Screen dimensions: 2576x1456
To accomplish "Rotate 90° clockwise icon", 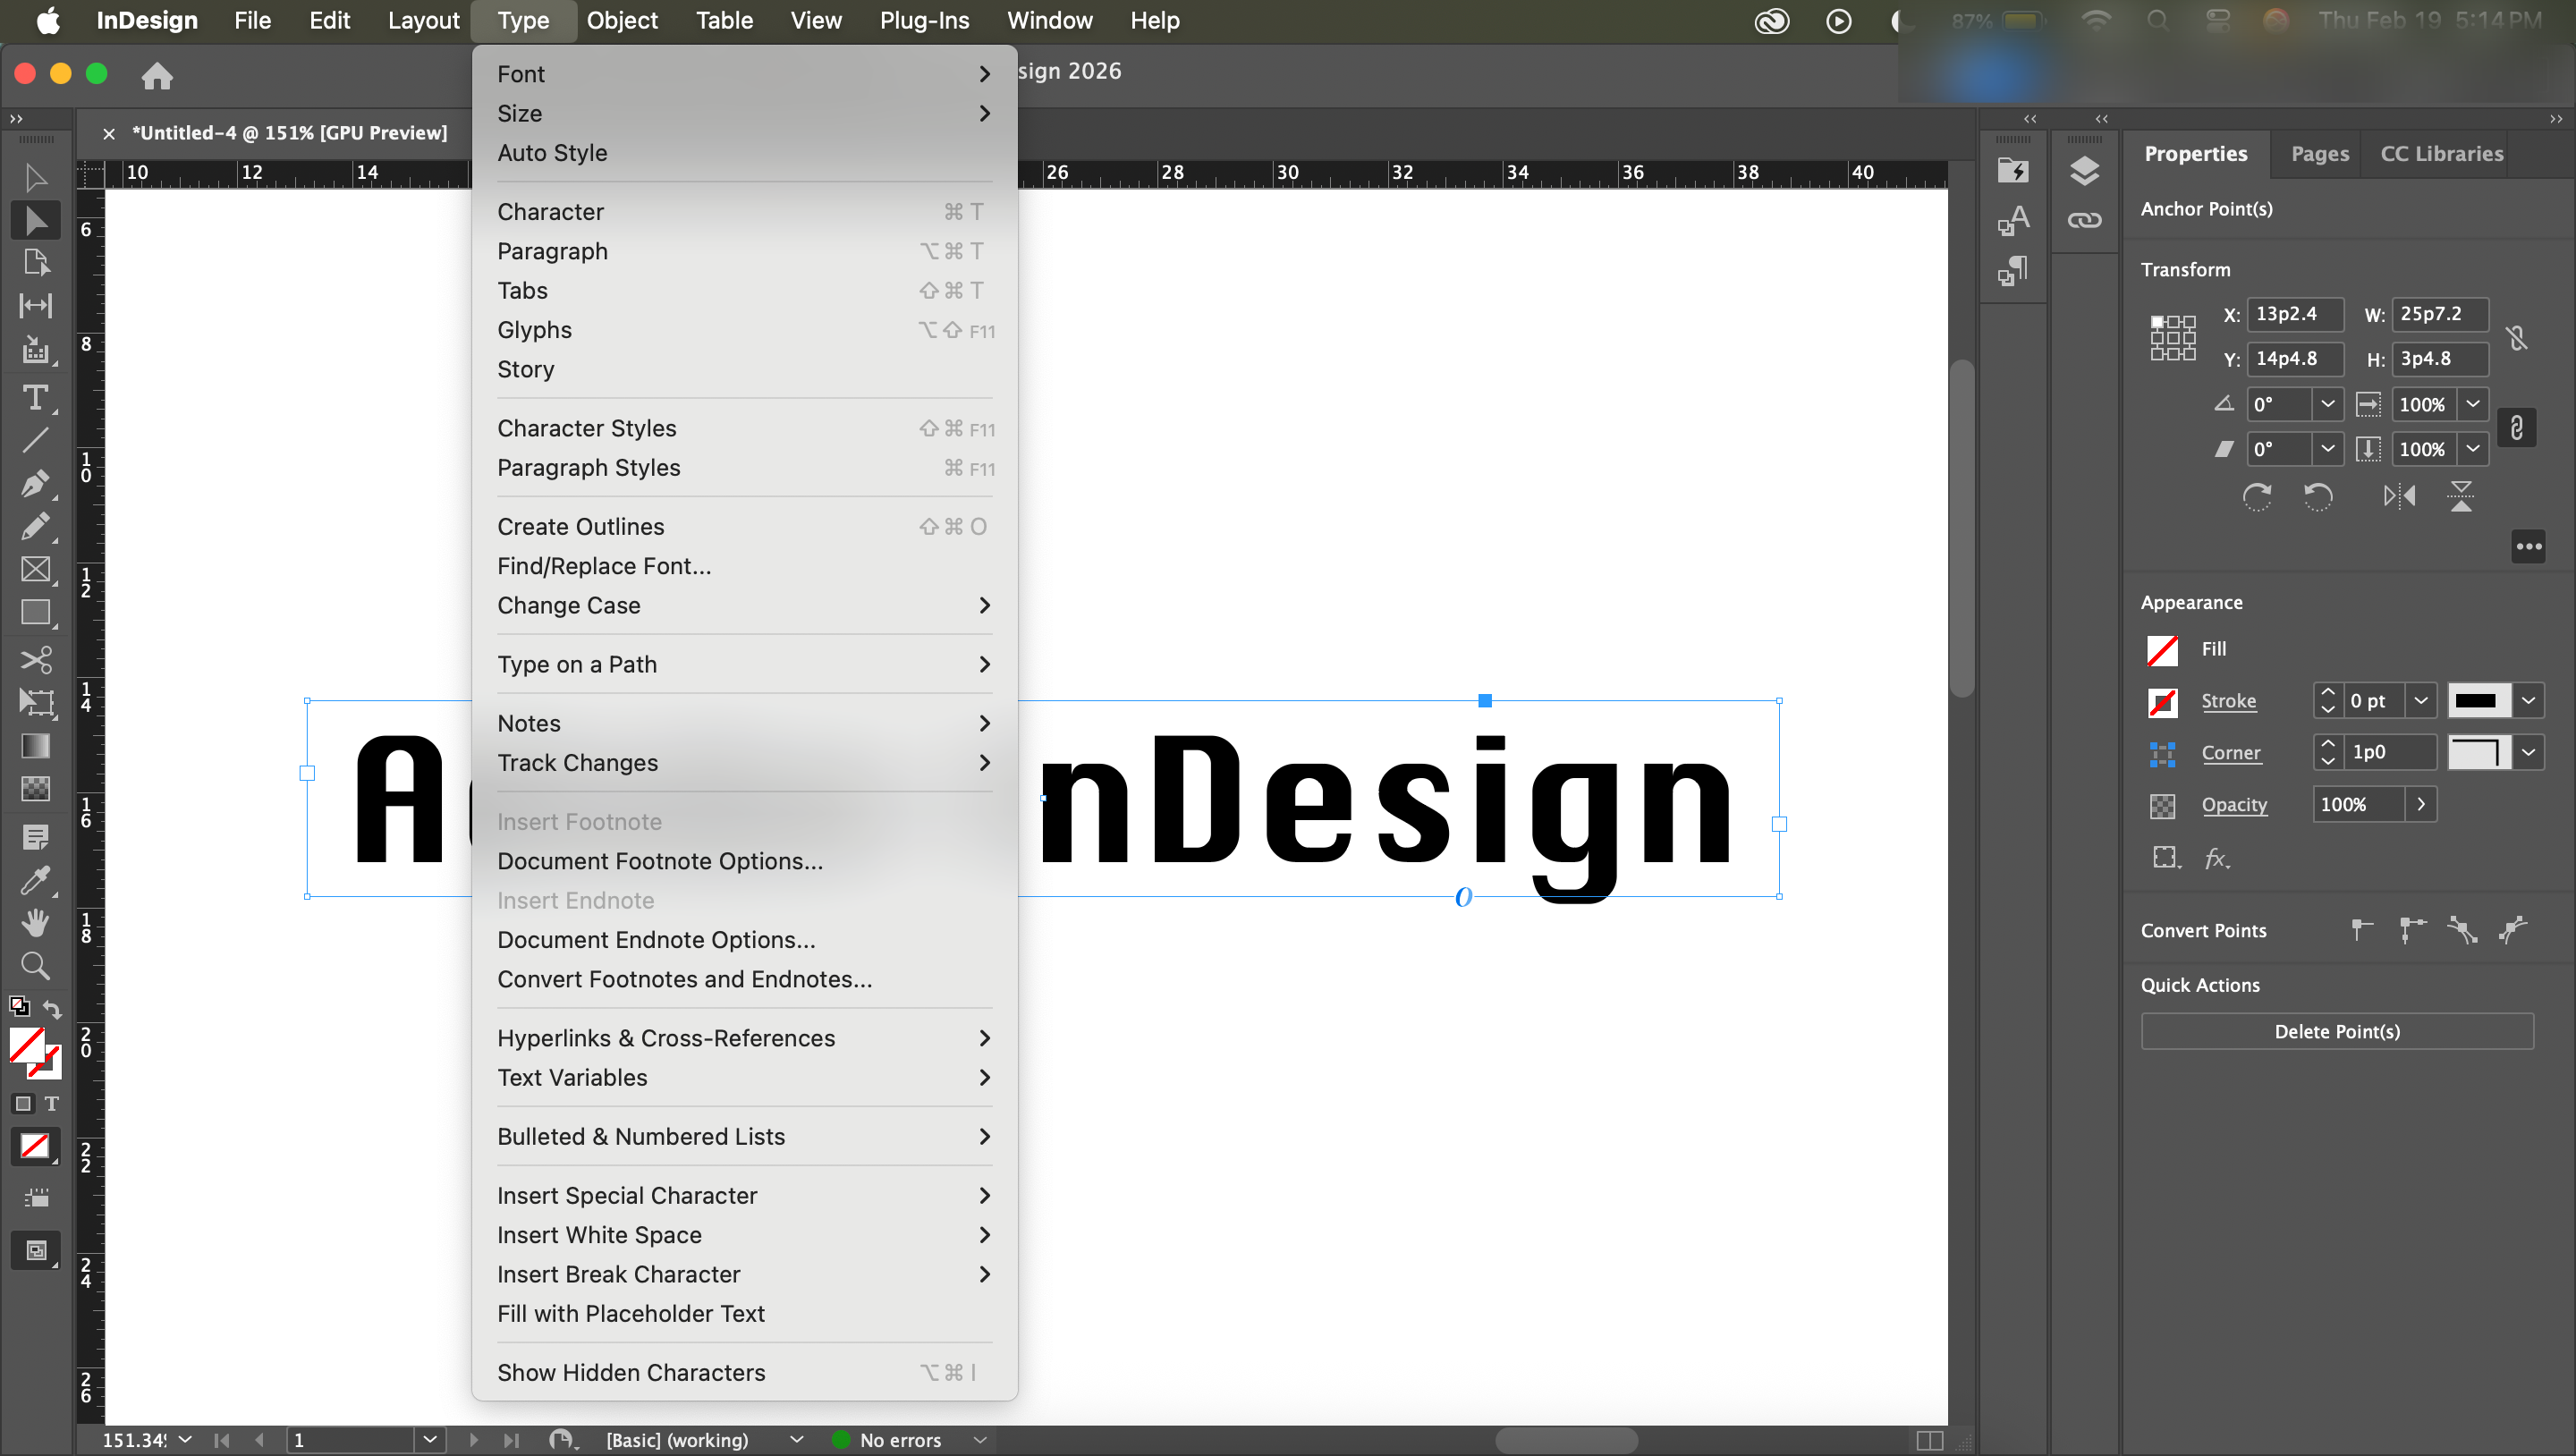I will [x=2257, y=496].
